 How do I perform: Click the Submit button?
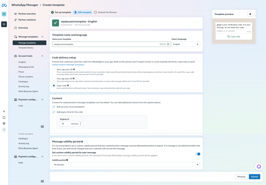pyautogui.click(x=255, y=177)
